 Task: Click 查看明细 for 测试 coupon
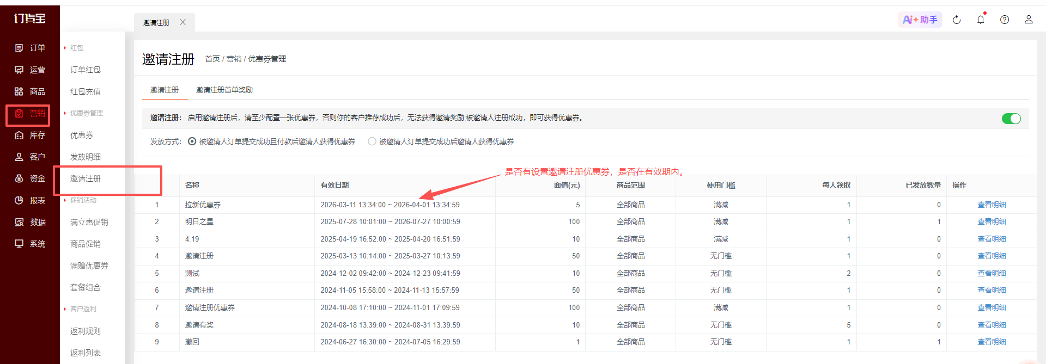pos(992,273)
